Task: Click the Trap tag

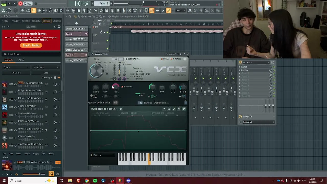Action: coord(11,154)
